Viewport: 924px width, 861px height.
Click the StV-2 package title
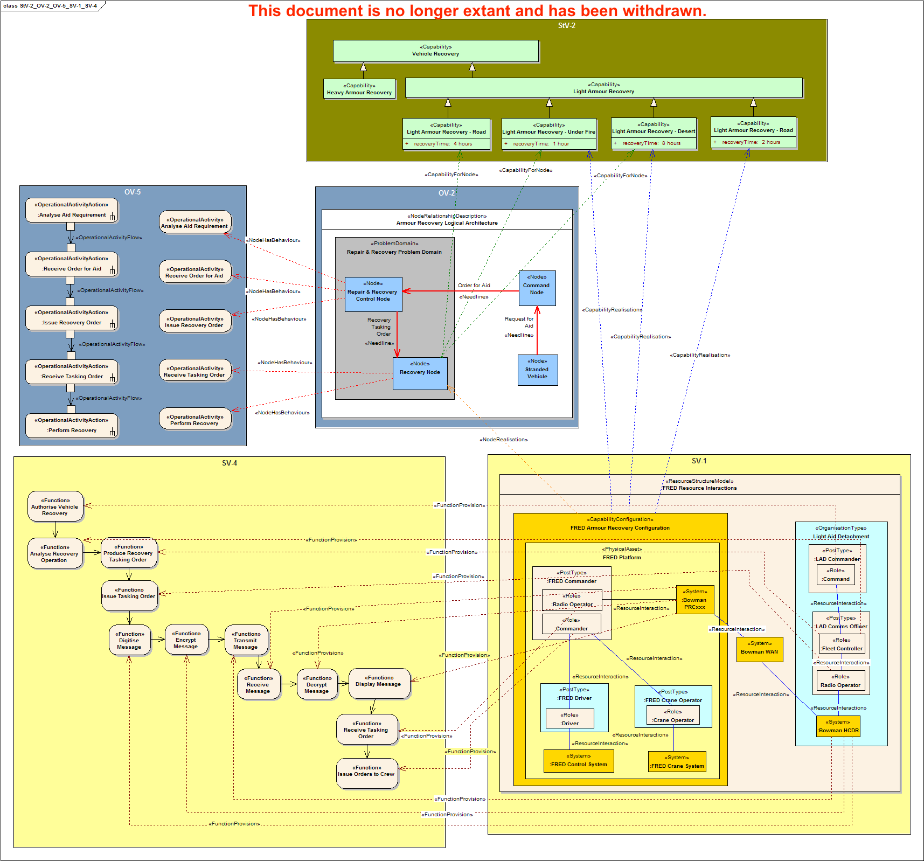coord(566,25)
